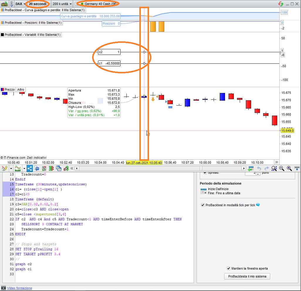Open the 200 k unità dropdown
The width and height of the screenshot is (301, 291).
point(62,4)
